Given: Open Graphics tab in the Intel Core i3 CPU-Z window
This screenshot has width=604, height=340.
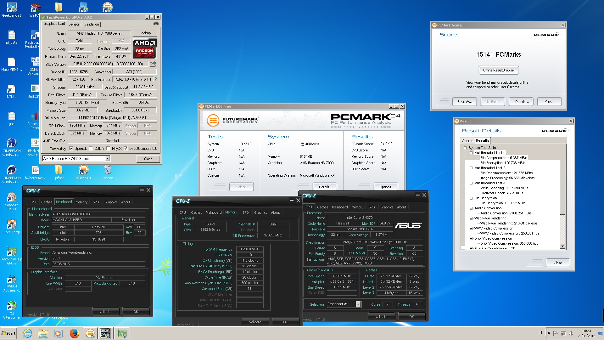Looking at the screenshot, I should pos(387,207).
